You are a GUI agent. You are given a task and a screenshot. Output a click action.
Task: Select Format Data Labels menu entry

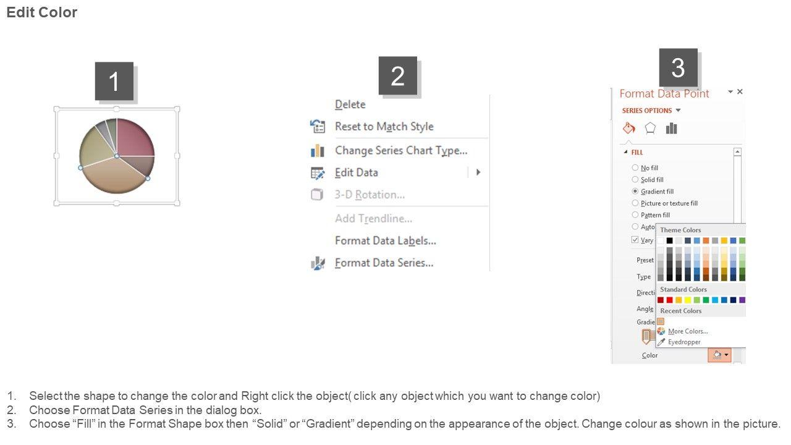(x=385, y=240)
